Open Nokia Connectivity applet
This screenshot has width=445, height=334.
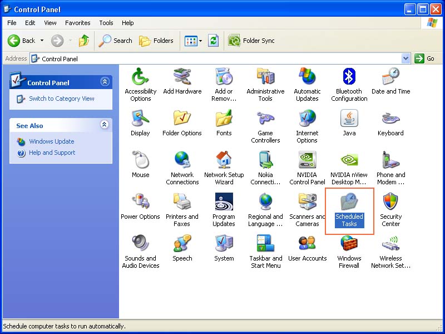coord(265,168)
